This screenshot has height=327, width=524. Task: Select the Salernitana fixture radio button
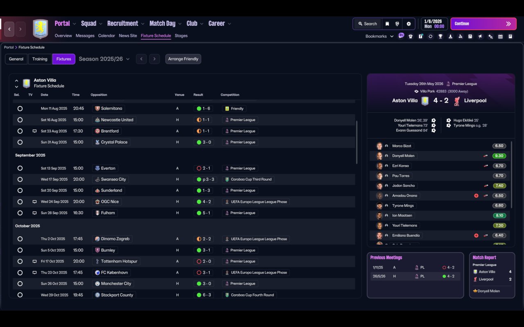point(20,109)
